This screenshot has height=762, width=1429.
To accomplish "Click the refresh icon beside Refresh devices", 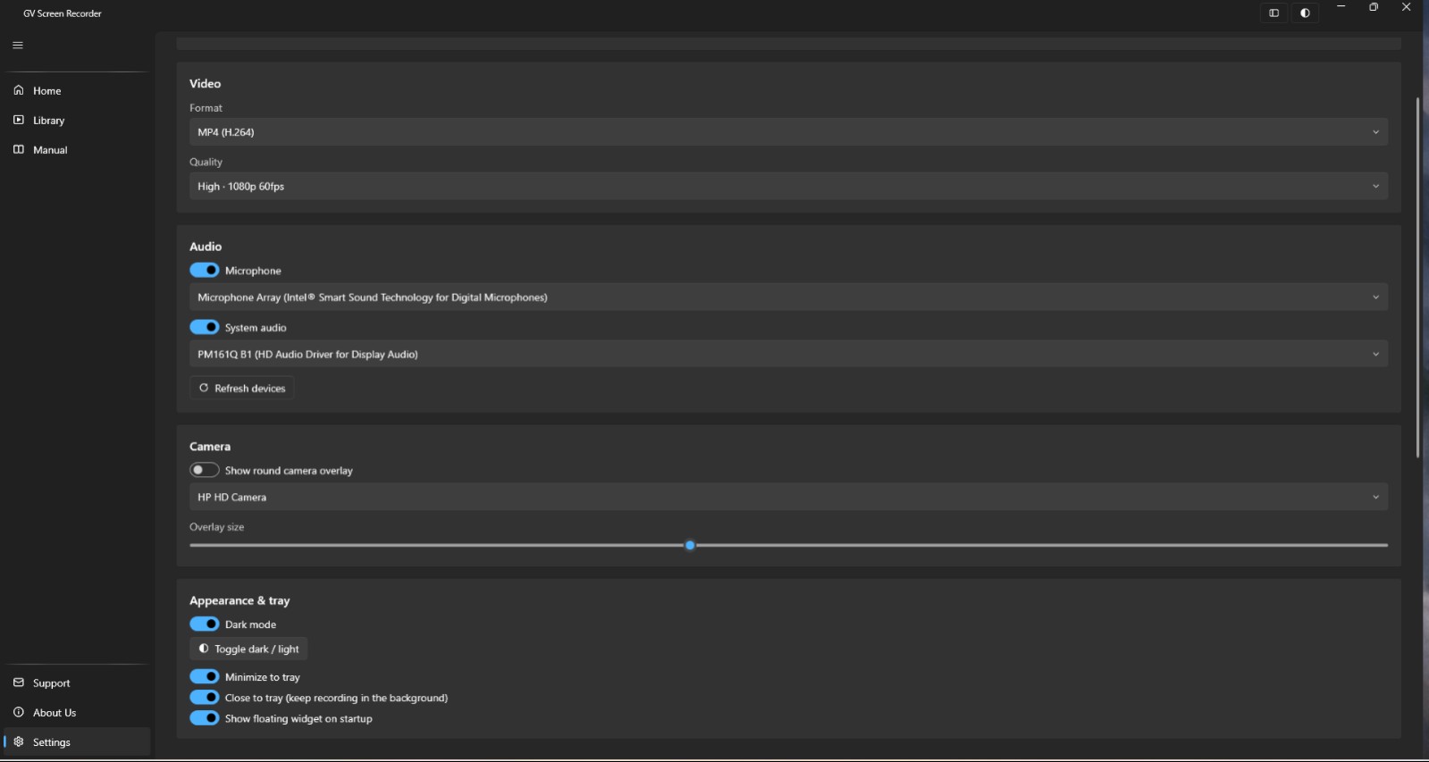I will point(204,388).
